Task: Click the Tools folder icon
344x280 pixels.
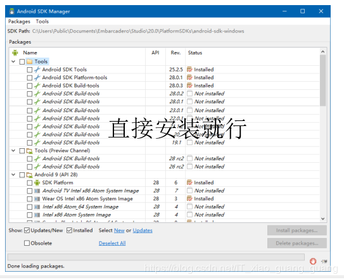Action: point(29,61)
